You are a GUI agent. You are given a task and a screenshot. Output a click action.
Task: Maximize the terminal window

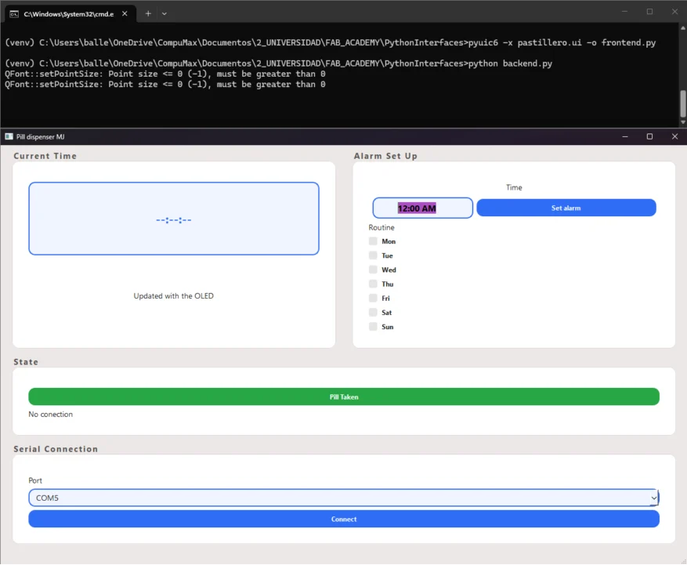[x=649, y=12]
